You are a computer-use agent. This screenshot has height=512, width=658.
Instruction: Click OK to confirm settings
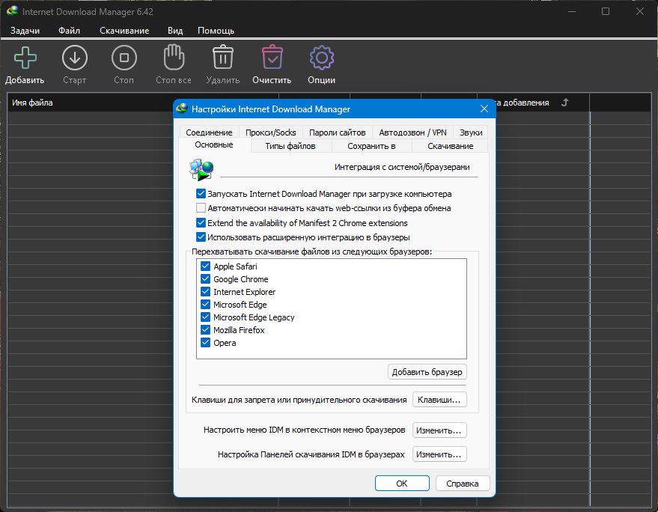[402, 484]
